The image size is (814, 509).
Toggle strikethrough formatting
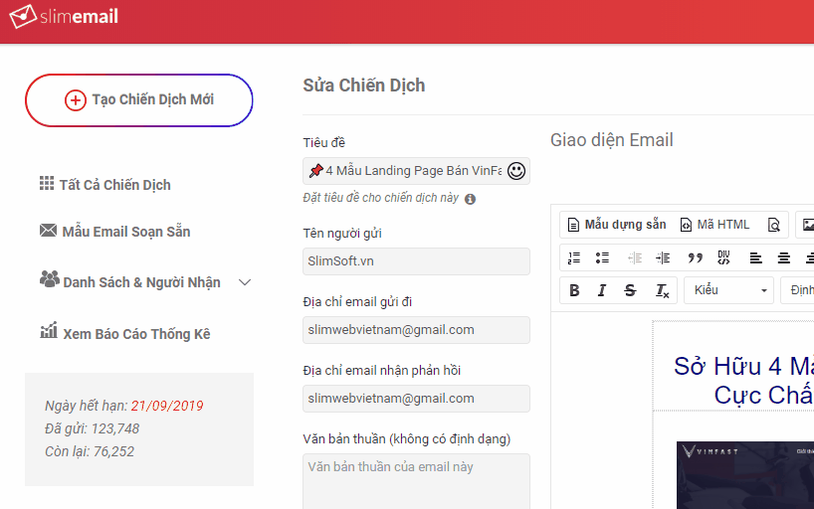[x=630, y=290]
